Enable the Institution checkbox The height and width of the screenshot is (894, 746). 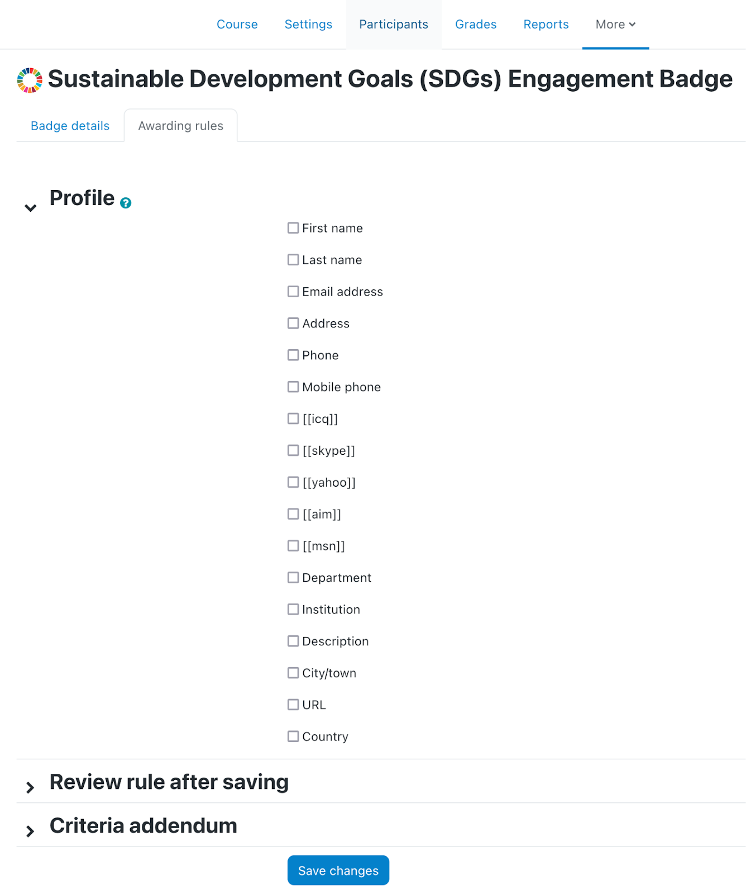(x=293, y=609)
